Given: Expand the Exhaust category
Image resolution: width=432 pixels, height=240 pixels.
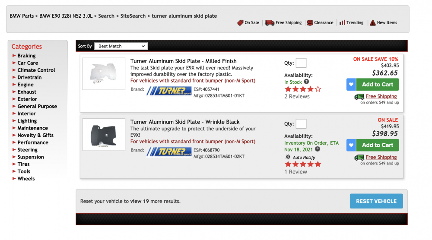Looking at the screenshot, I should pyautogui.click(x=27, y=92).
